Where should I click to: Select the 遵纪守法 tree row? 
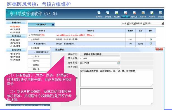click(x=39, y=61)
